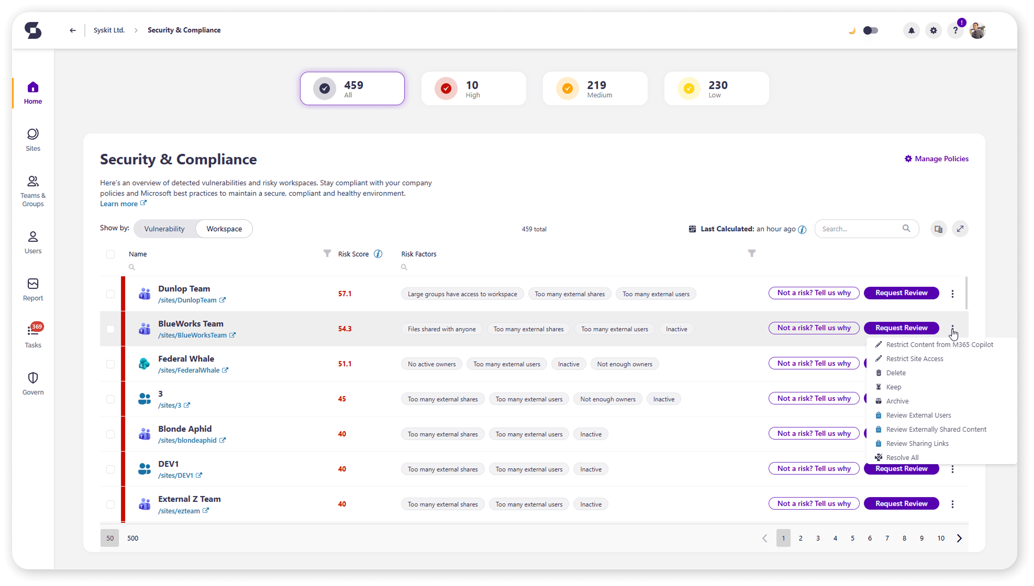Click the Search input field
The width and height of the screenshot is (1034, 586).
click(x=859, y=229)
